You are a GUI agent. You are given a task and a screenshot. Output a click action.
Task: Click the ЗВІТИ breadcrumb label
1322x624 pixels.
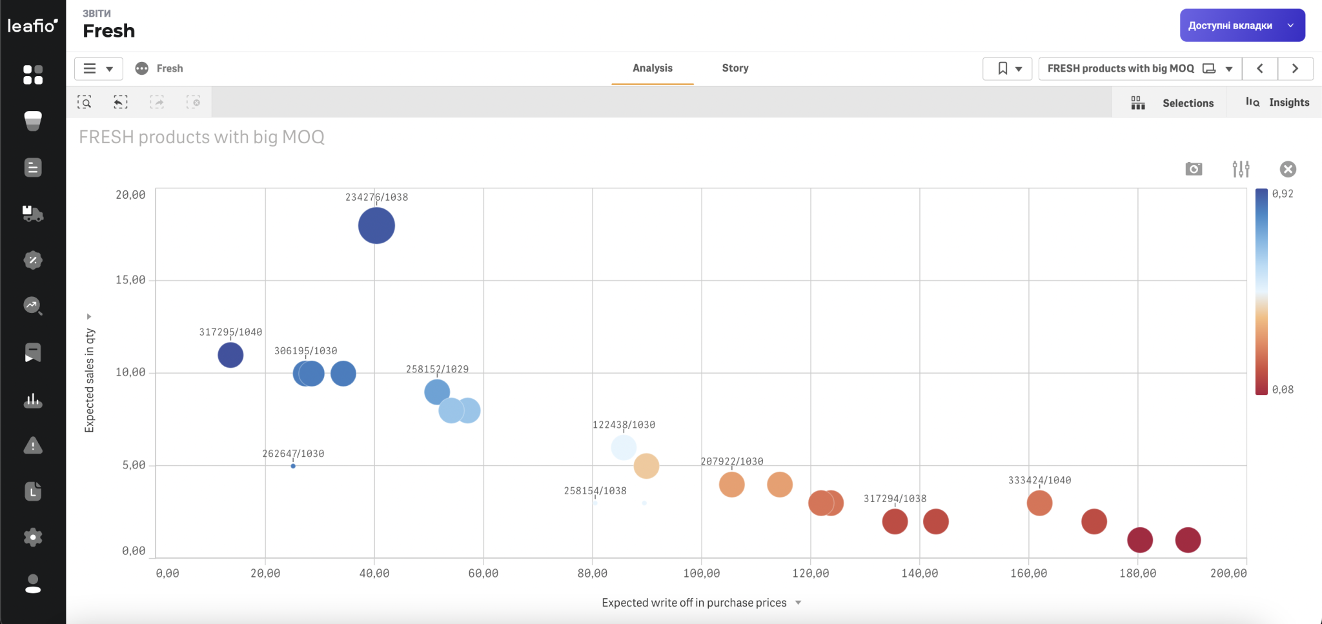coord(97,14)
